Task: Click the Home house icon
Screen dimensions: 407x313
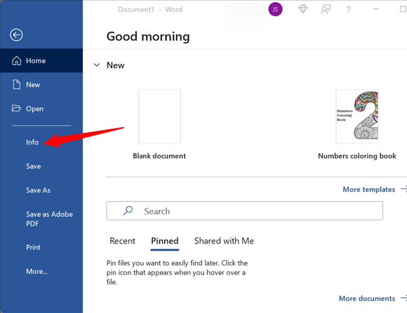Action: point(17,61)
